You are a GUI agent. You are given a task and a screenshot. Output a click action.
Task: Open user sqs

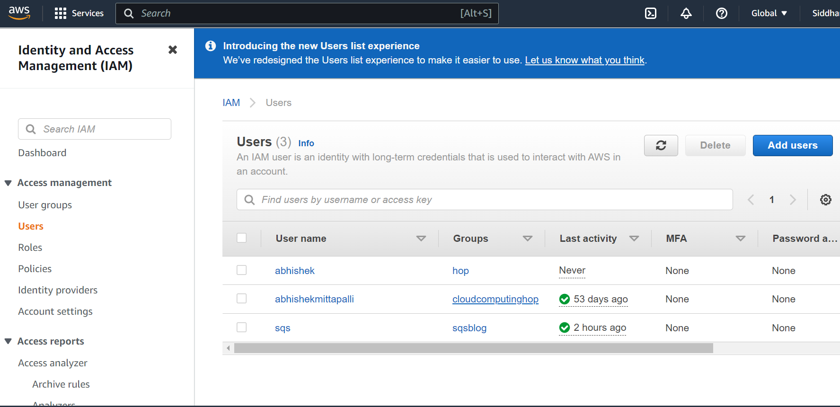tap(283, 328)
